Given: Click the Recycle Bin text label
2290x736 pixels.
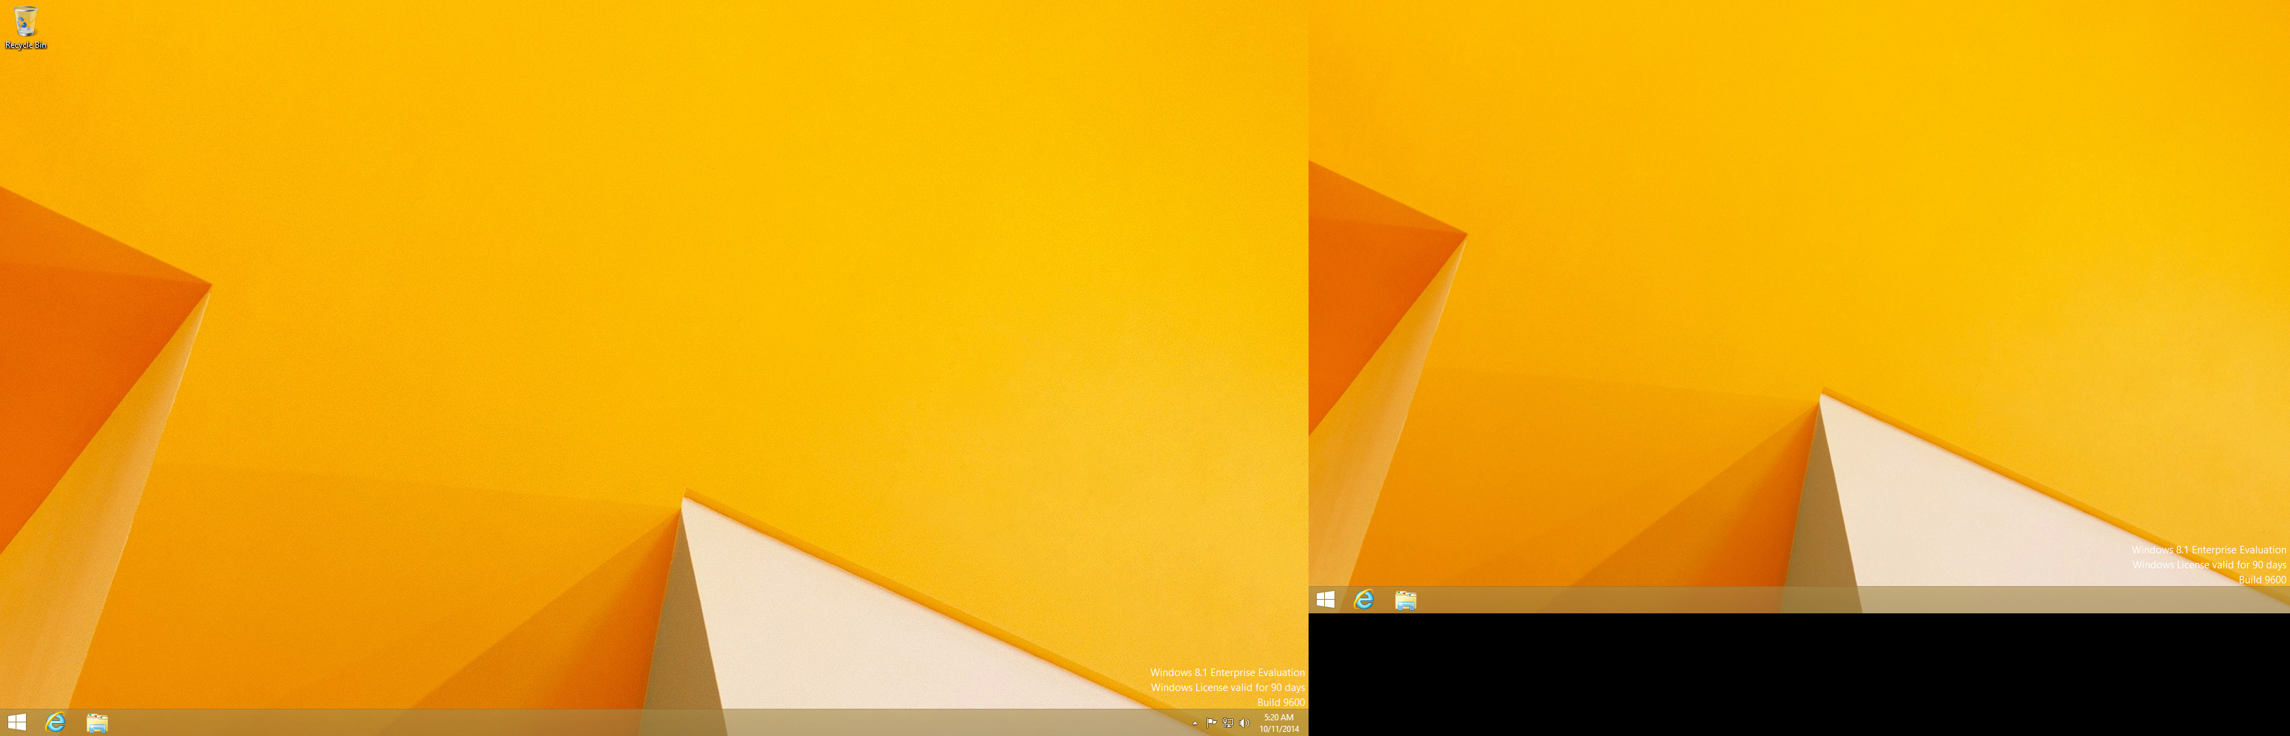Looking at the screenshot, I should click(26, 46).
